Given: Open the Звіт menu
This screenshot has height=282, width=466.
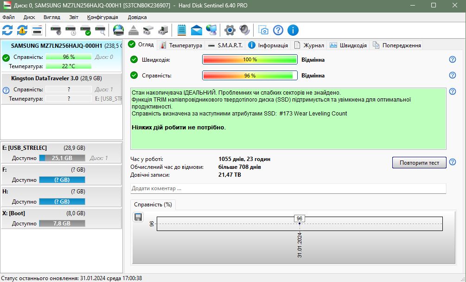Looking at the screenshot, I should click(x=74, y=17).
